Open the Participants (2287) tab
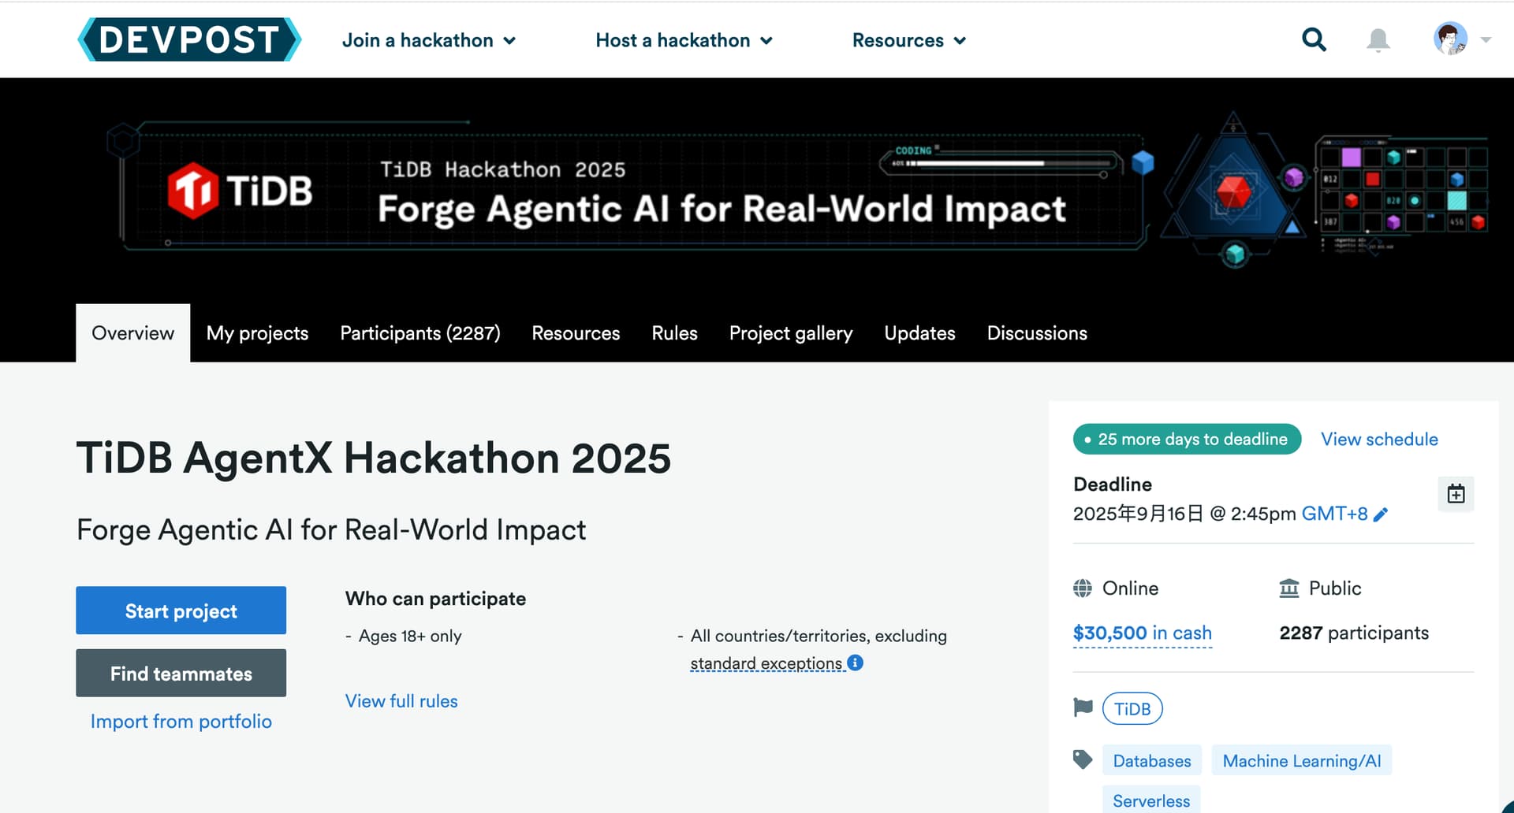The image size is (1514, 813). (x=420, y=333)
